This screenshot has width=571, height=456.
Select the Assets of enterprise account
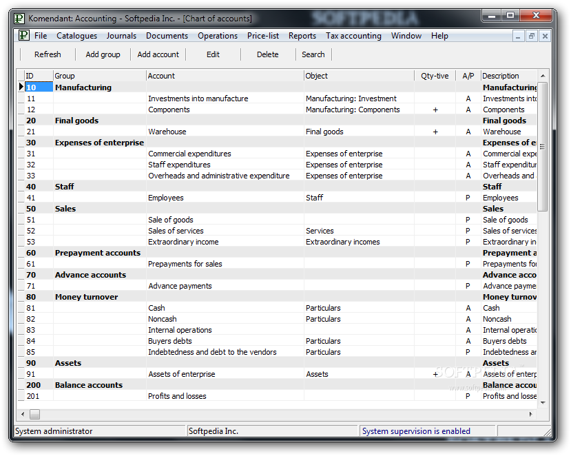tap(225, 374)
